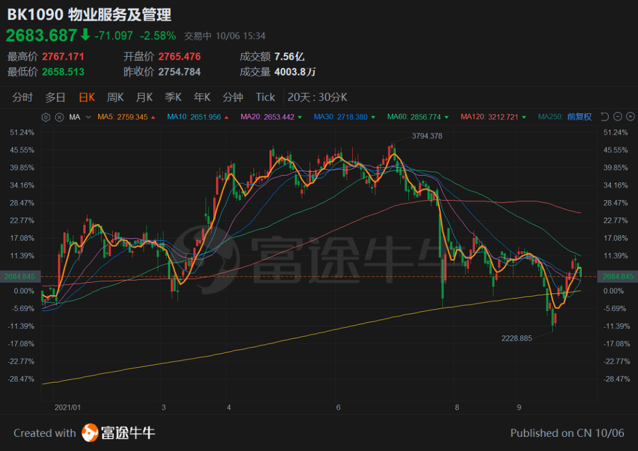Toggle the MA10 line label

click(x=194, y=117)
